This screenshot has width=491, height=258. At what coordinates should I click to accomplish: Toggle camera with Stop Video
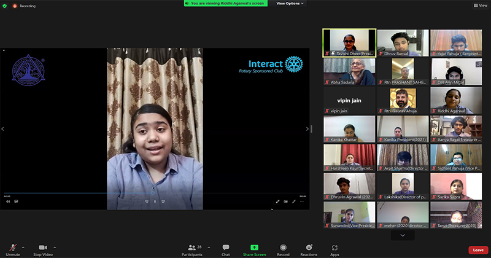(x=42, y=249)
